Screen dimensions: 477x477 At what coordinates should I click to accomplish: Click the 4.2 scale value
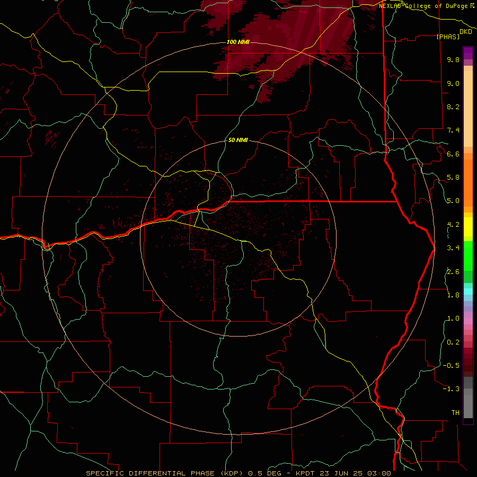[x=453, y=225]
